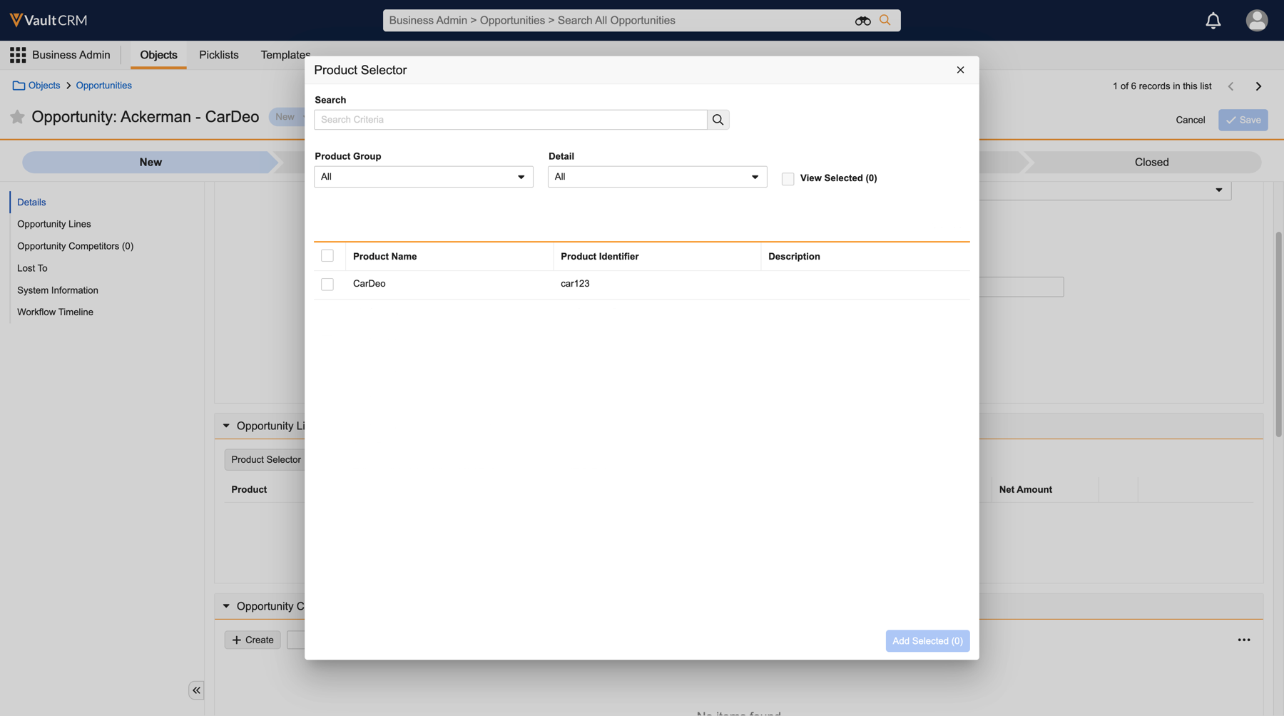Open the user profile avatar menu
The height and width of the screenshot is (716, 1284).
click(1256, 21)
